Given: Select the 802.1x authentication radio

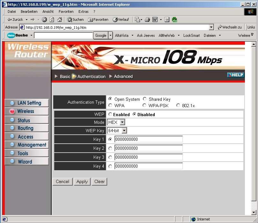Looking at the screenshot, I should tap(178, 105).
